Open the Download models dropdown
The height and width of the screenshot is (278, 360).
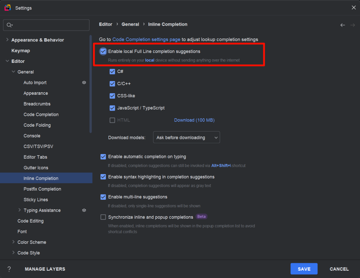(186, 138)
